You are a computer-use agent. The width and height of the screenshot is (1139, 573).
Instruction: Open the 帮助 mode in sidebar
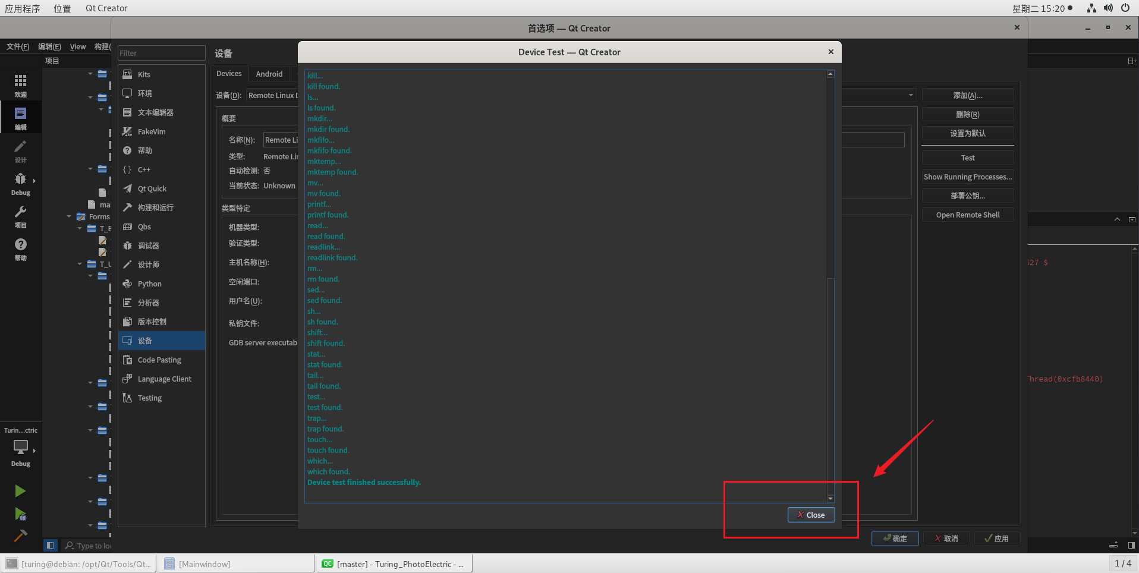21,248
